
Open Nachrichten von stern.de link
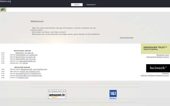pyautogui.click(x=25, y=57)
